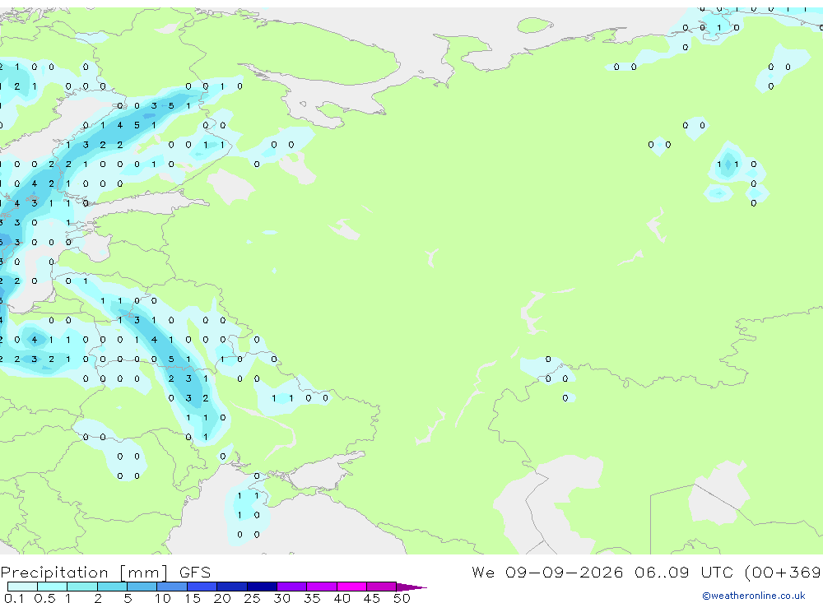Select the 45–50 mm legend color swatch
The width and height of the screenshot is (823, 603).
point(381,587)
